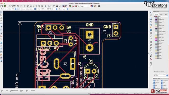Click the F.Cu layer color swatch
The width and height of the screenshot is (169, 95).
click(x=156, y=16)
